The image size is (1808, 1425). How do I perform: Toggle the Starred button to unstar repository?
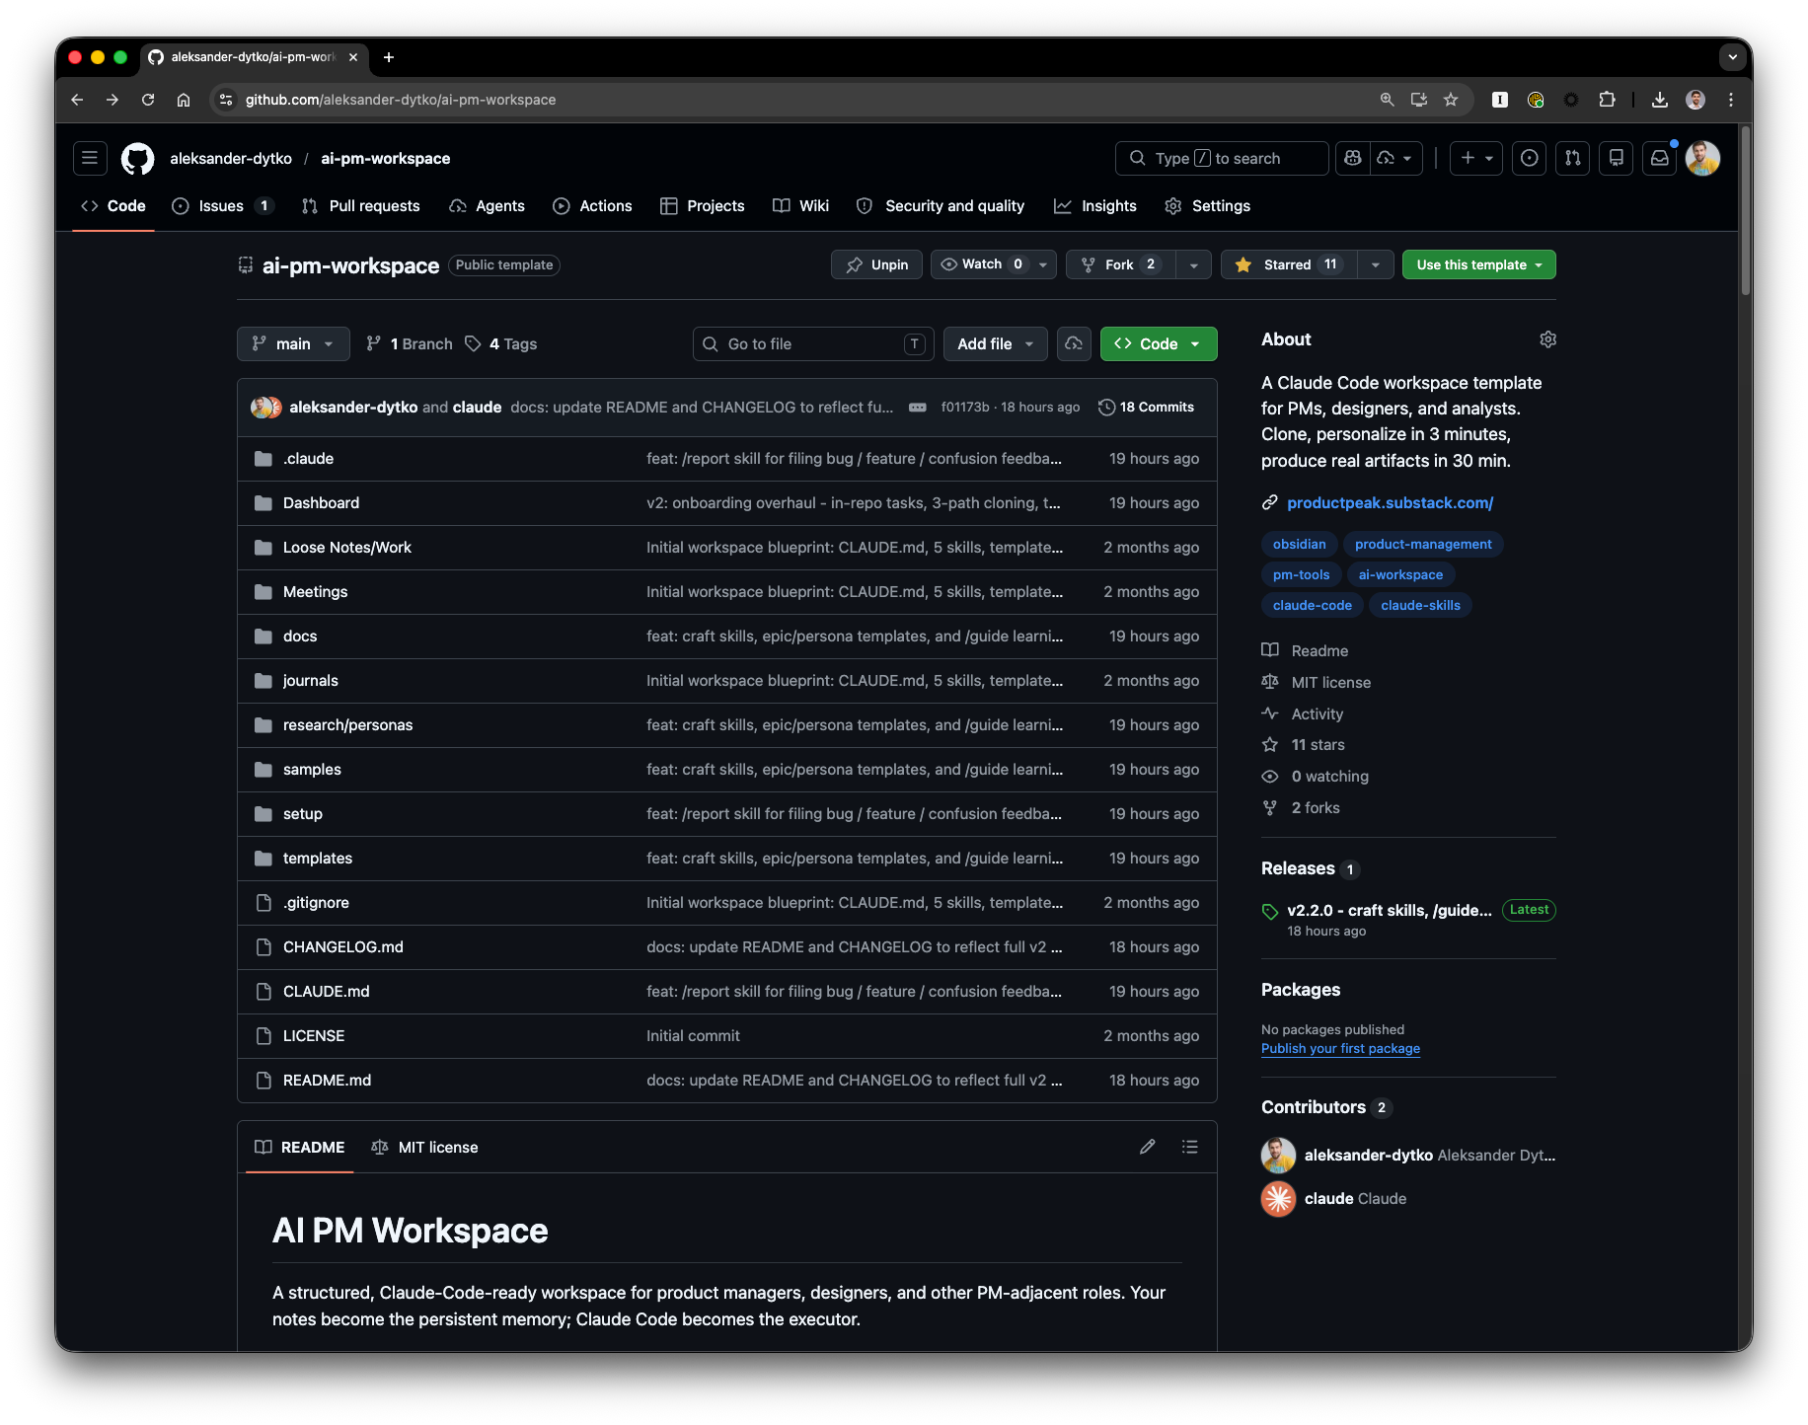point(1289,264)
